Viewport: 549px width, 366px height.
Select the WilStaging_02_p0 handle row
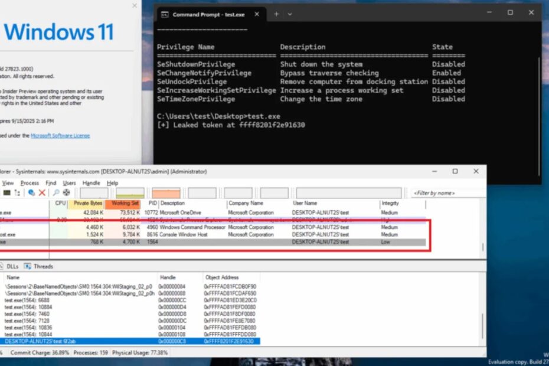point(130,286)
